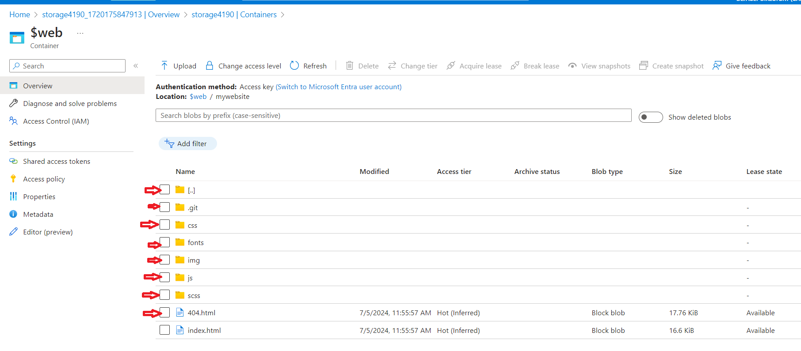Screen dimensions: 801x351
Task: Click the Give feedback person icon
Action: [717, 66]
